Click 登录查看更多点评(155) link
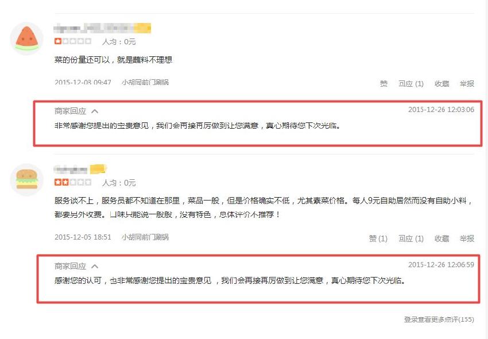Image resolution: width=488 pixels, height=339 pixels. click(439, 319)
